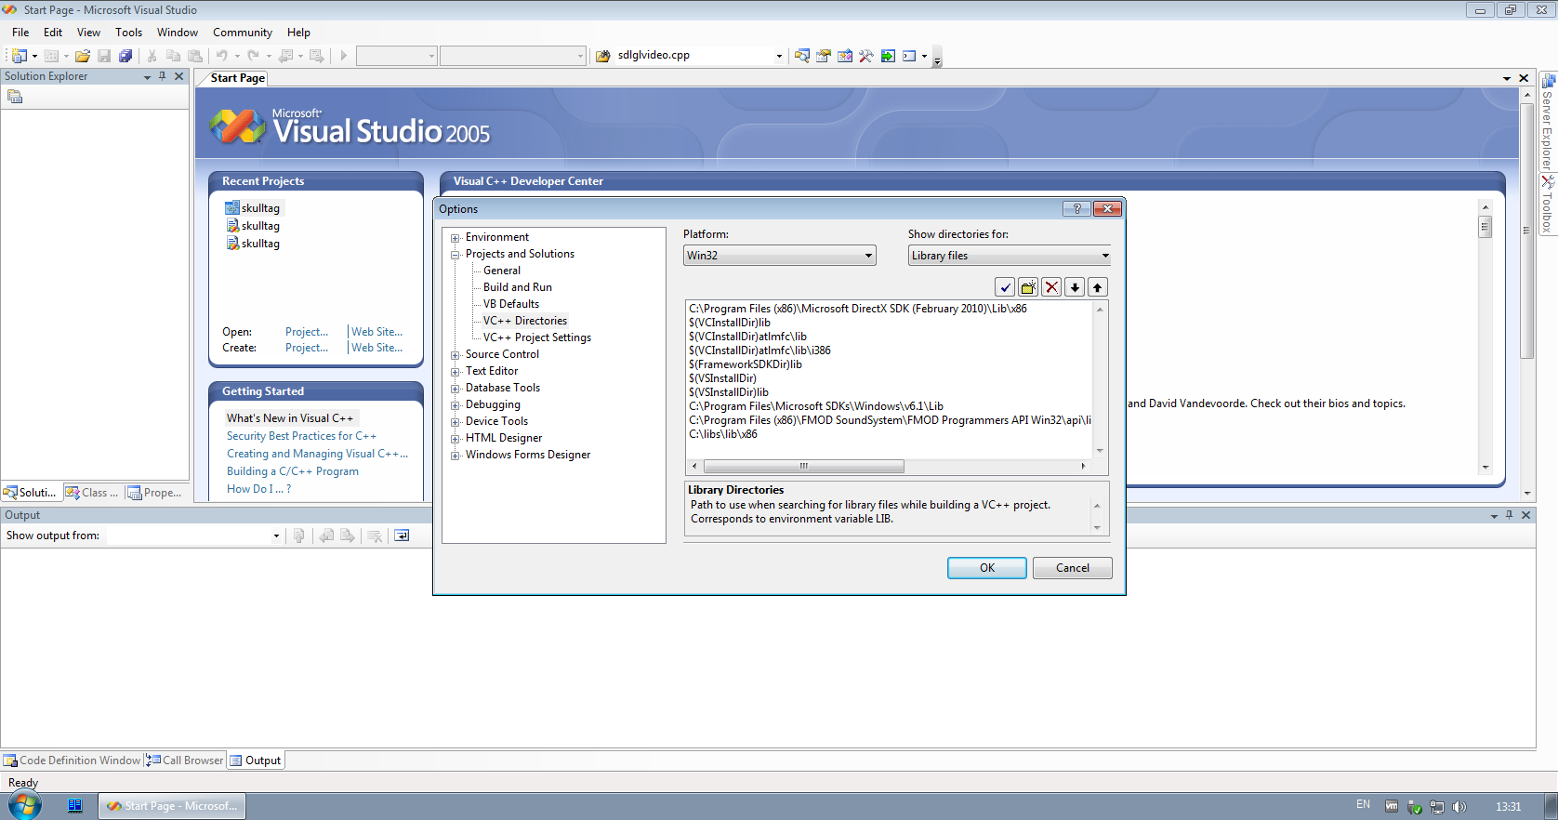This screenshot has width=1558, height=820.
Task: Click the New Line folder icon
Action: pos(1028,287)
